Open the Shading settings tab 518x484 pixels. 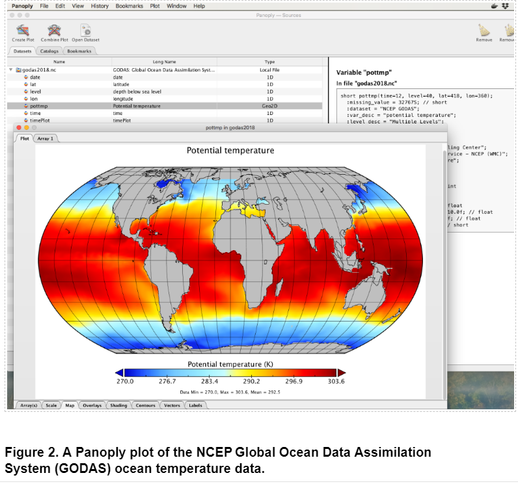point(118,405)
